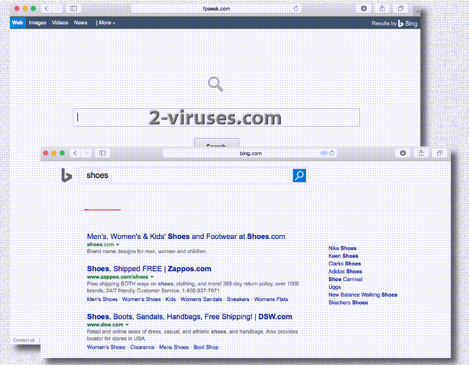Click related search 'Skechers Shoes'

348,302
